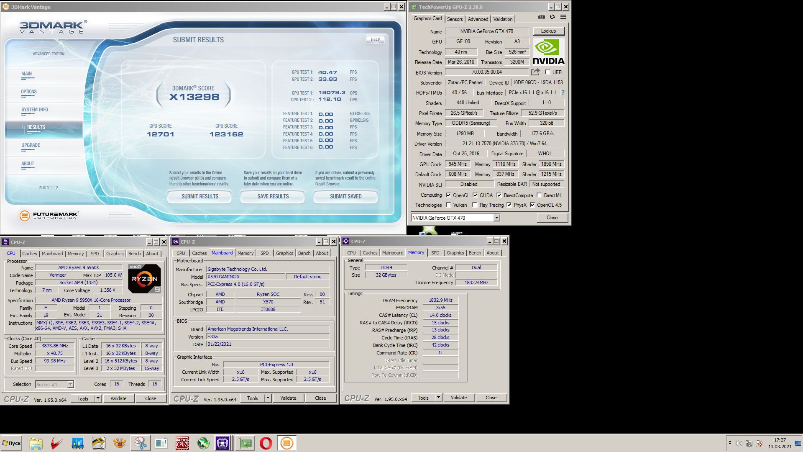Click the SUBMIT SAVED button
803x452 pixels.
[345, 196]
